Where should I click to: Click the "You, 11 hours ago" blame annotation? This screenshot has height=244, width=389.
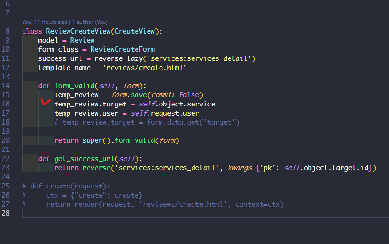(45, 22)
